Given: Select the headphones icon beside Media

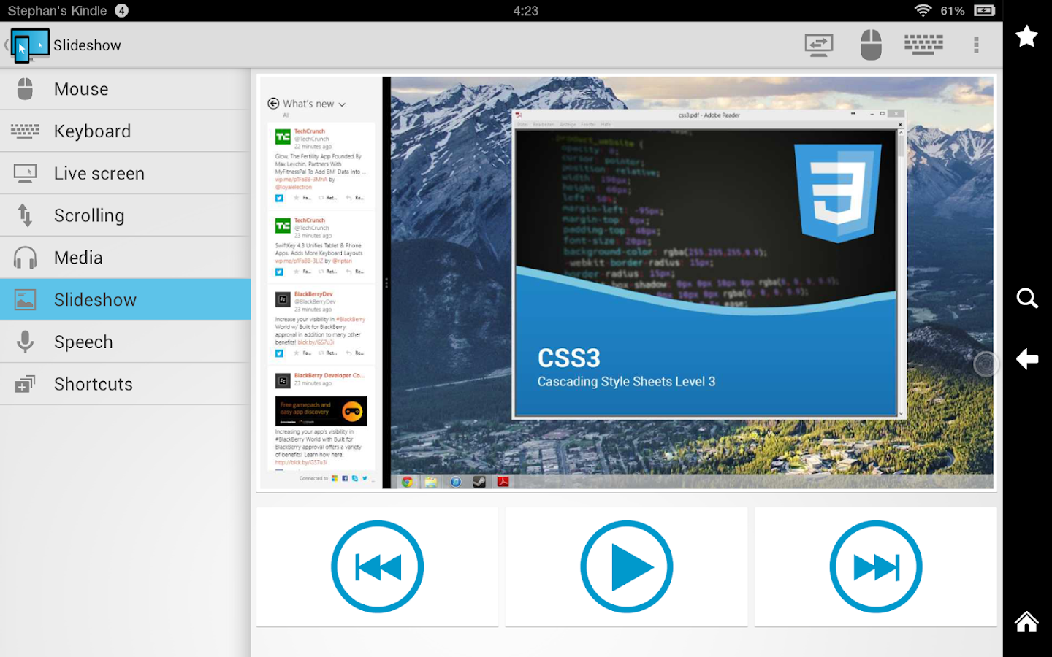Looking at the screenshot, I should click(25, 257).
